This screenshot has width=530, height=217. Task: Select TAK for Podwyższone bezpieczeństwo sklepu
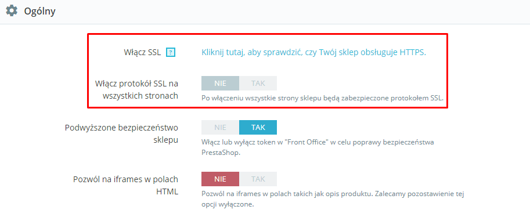point(258,128)
